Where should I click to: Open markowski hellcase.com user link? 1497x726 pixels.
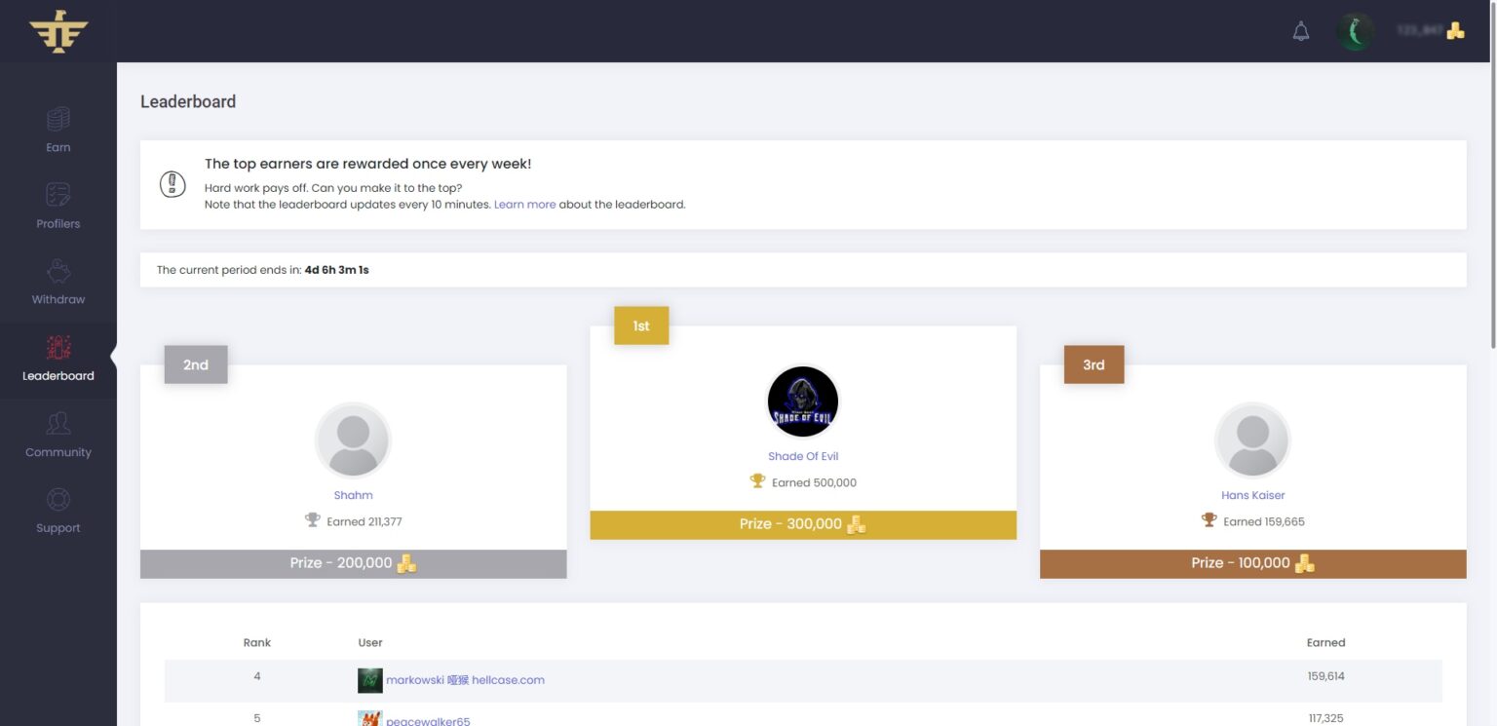[x=465, y=680]
